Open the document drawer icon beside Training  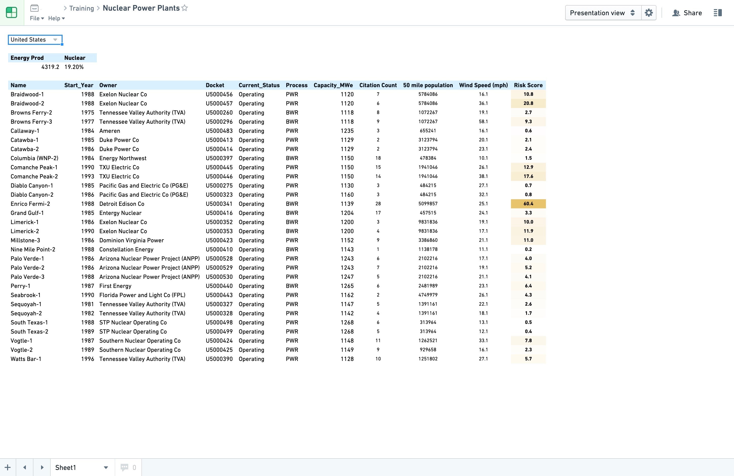pos(34,8)
